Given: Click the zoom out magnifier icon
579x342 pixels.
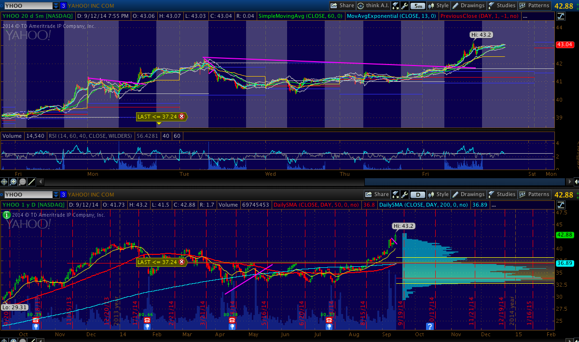Looking at the screenshot, I should pyautogui.click(x=22, y=182).
